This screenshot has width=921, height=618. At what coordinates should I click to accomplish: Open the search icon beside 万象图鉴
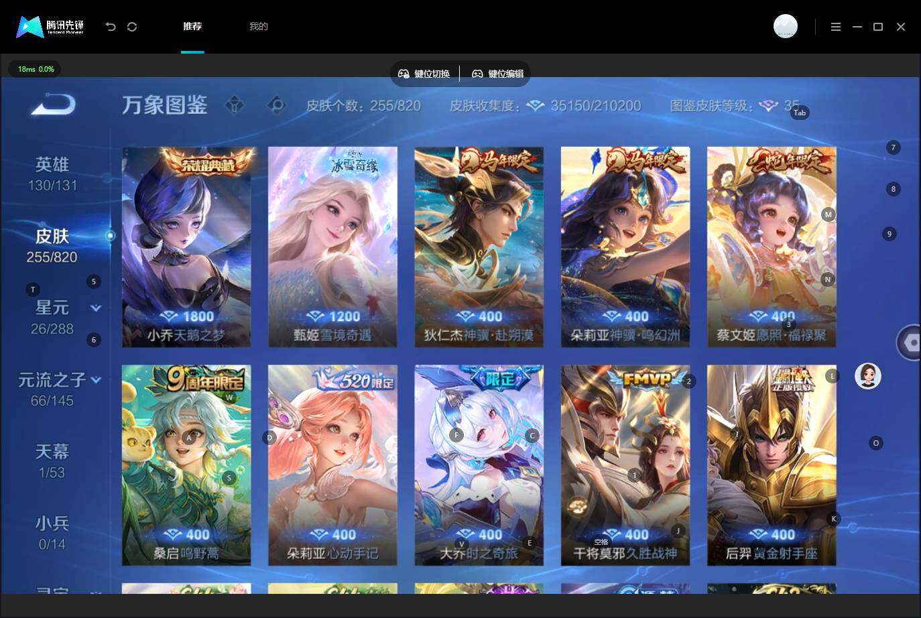pyautogui.click(x=276, y=105)
